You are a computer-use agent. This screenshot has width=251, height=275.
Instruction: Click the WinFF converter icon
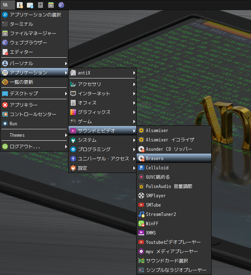141,223
